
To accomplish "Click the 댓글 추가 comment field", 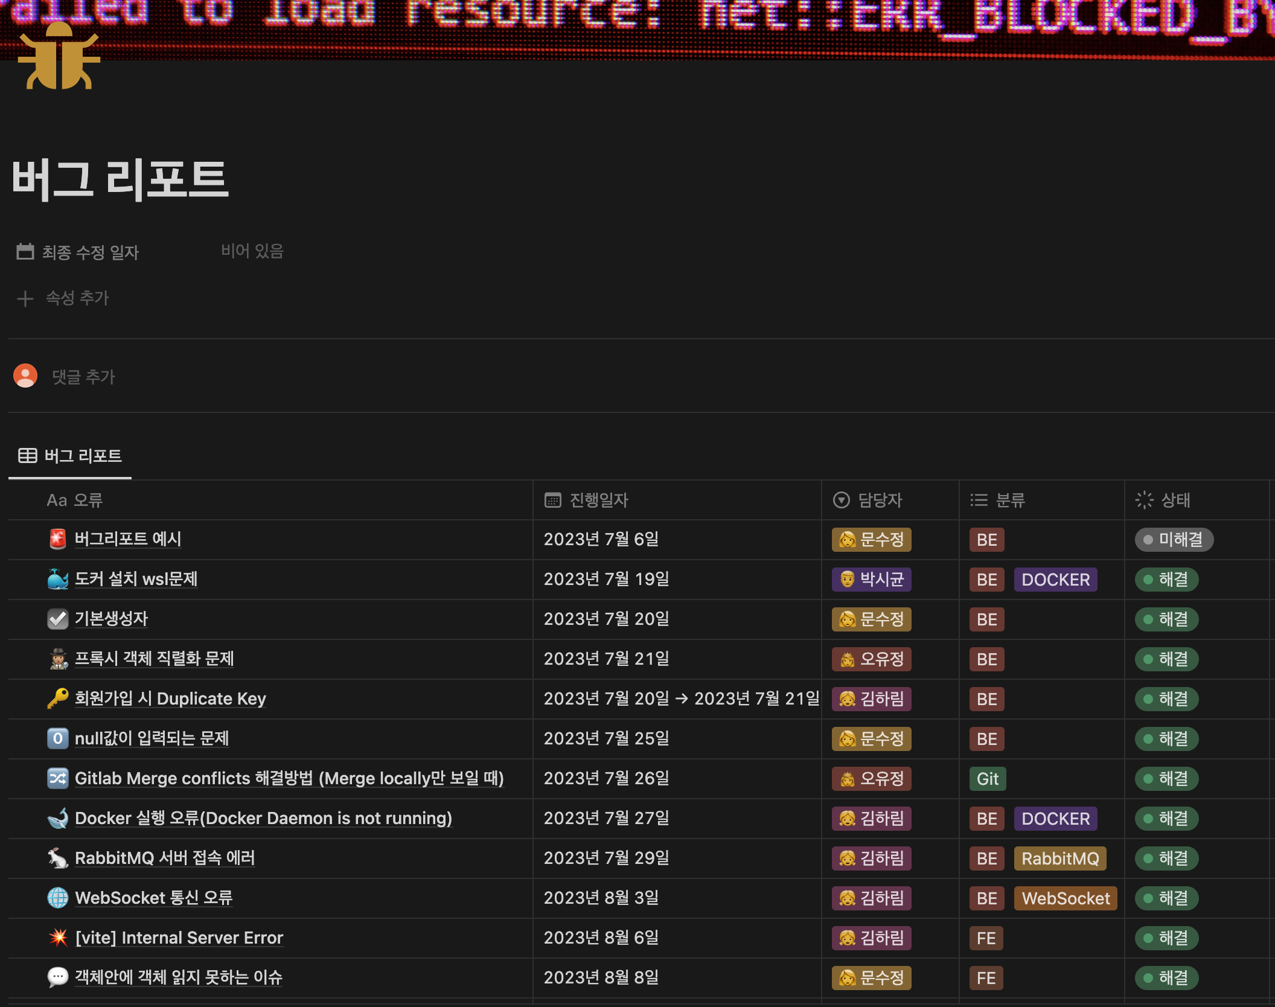I will click(83, 377).
